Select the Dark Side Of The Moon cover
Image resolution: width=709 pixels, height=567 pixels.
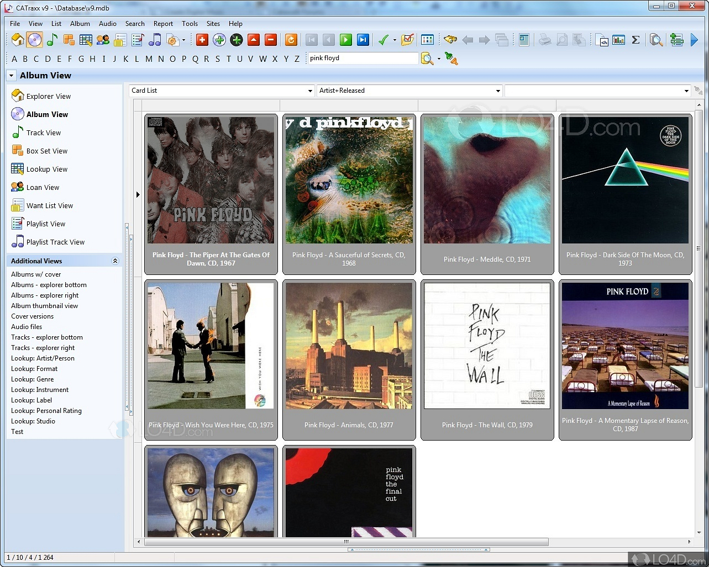tap(625, 180)
